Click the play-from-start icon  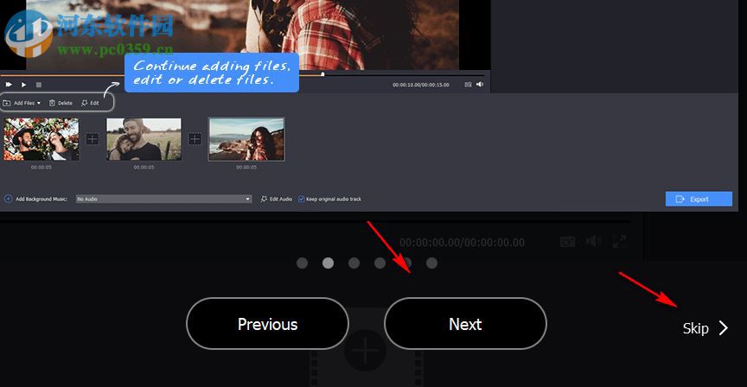coord(9,85)
